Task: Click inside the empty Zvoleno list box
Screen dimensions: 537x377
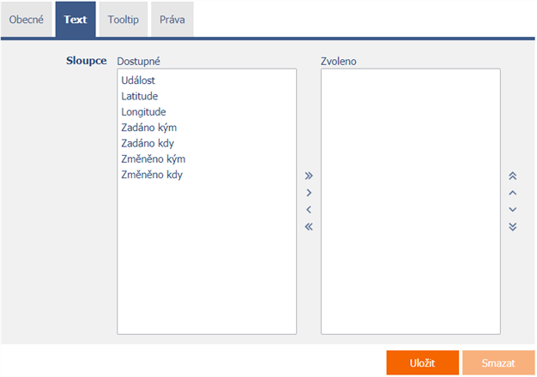Action: coord(411,201)
